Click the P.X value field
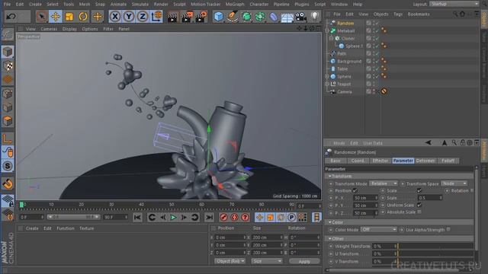Viewport: 488px width, 274px height. coord(366,198)
